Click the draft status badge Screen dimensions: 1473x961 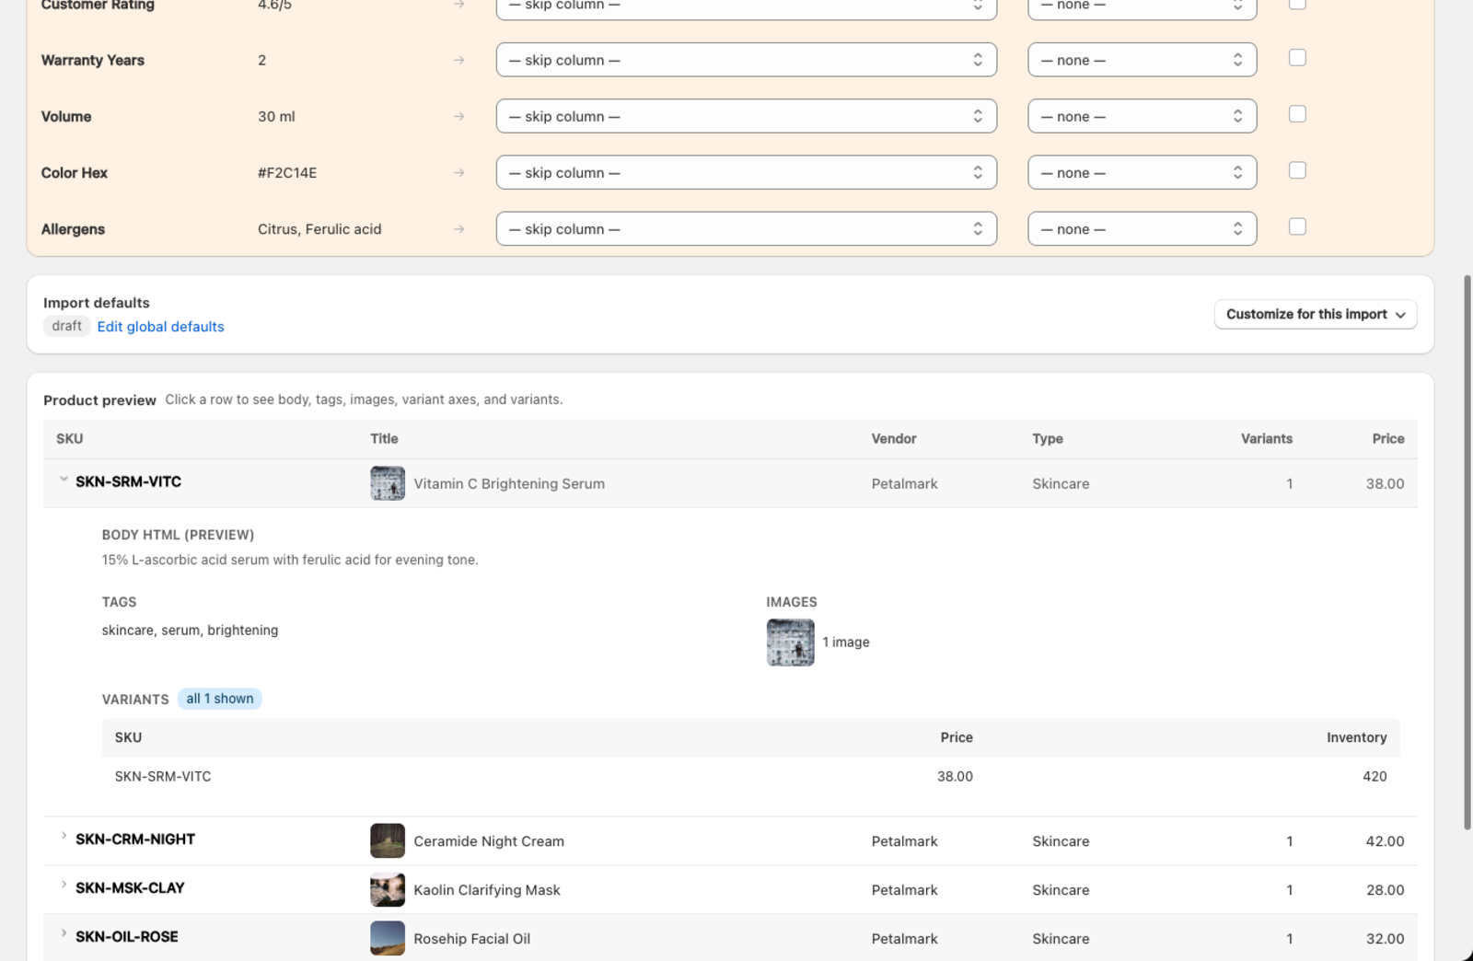coord(66,326)
